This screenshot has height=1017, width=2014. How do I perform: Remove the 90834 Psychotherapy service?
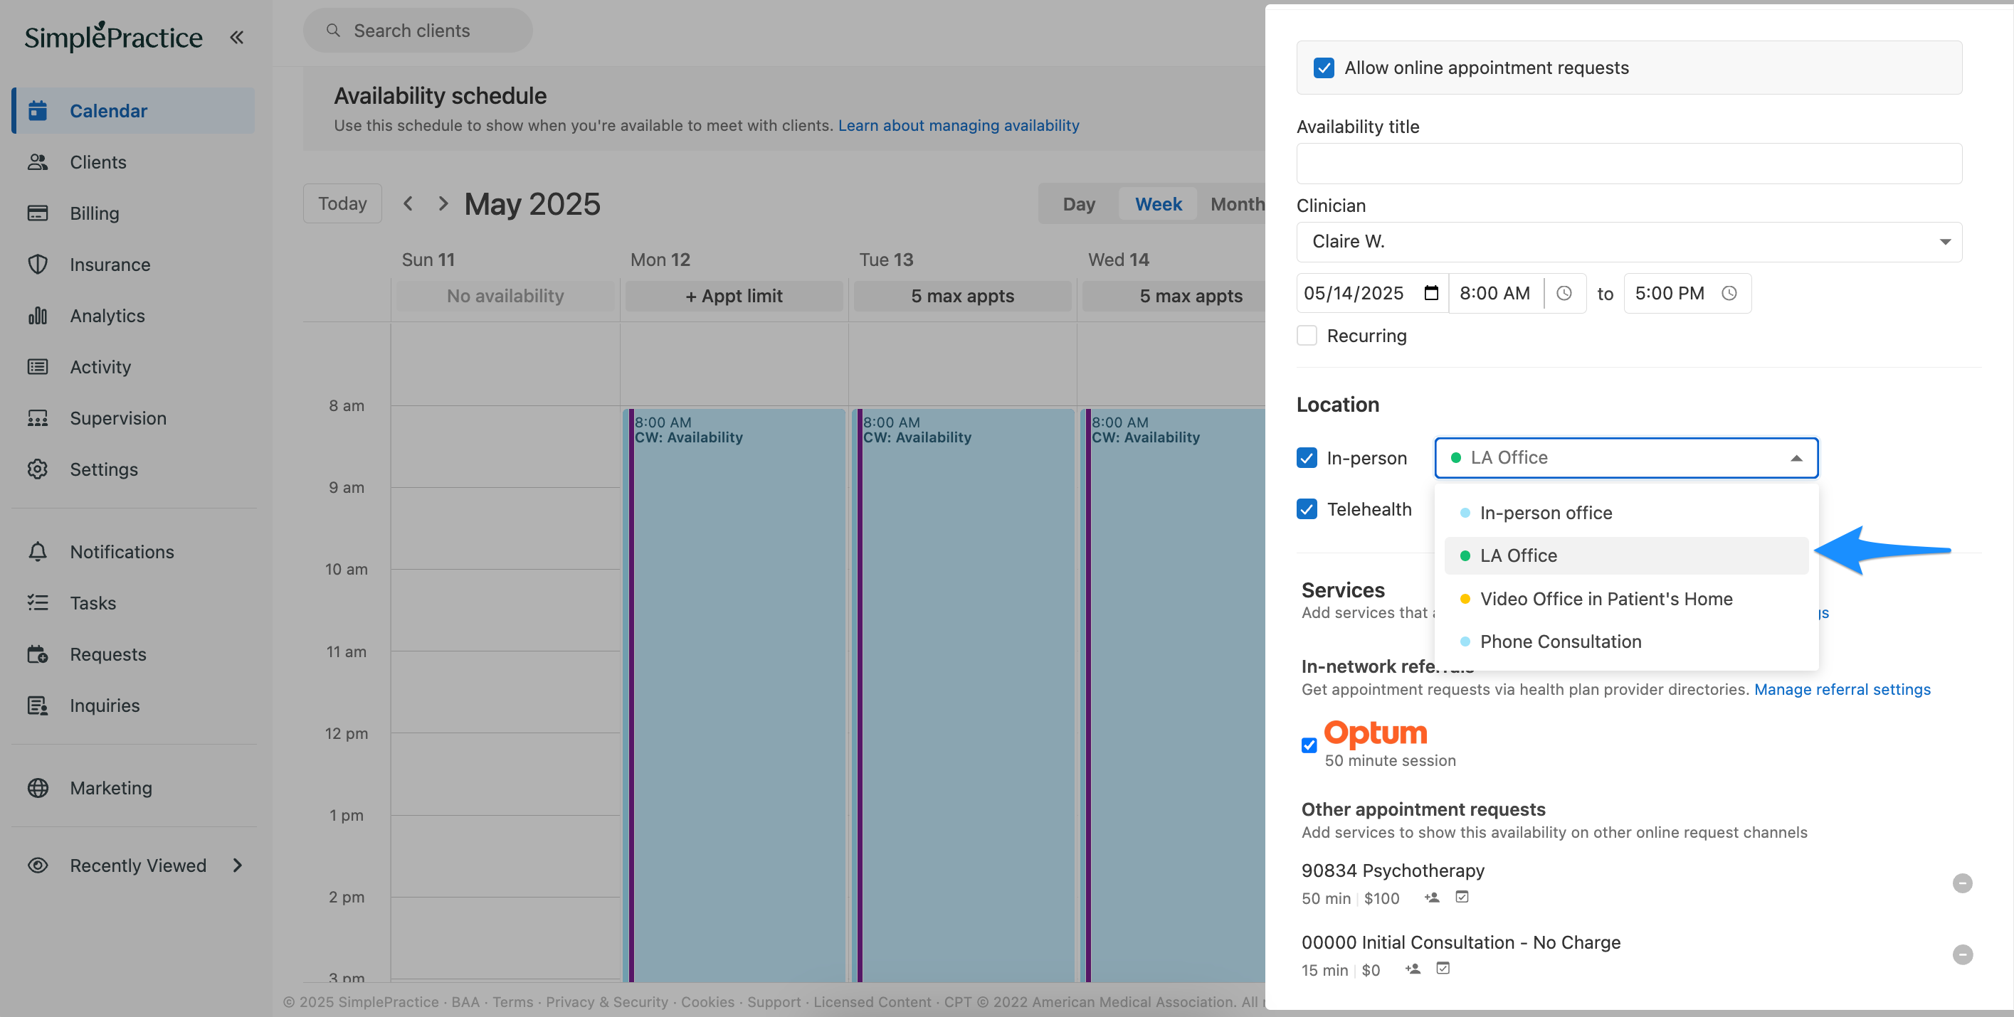point(1961,883)
